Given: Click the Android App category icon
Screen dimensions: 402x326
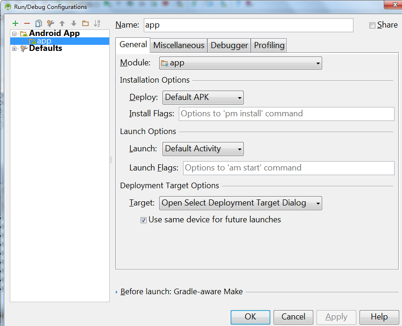Looking at the screenshot, I should click(x=23, y=33).
